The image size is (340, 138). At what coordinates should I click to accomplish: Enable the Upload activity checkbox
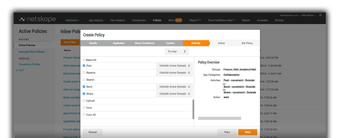pyautogui.click(x=84, y=101)
